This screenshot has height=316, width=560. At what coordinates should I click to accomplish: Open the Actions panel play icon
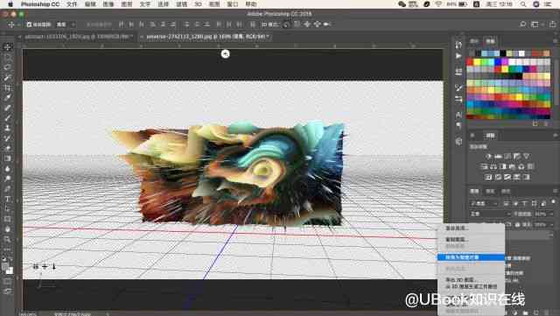tap(458, 56)
